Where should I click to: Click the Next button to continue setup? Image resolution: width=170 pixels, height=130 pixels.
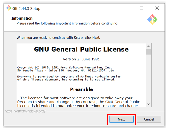point(121,119)
